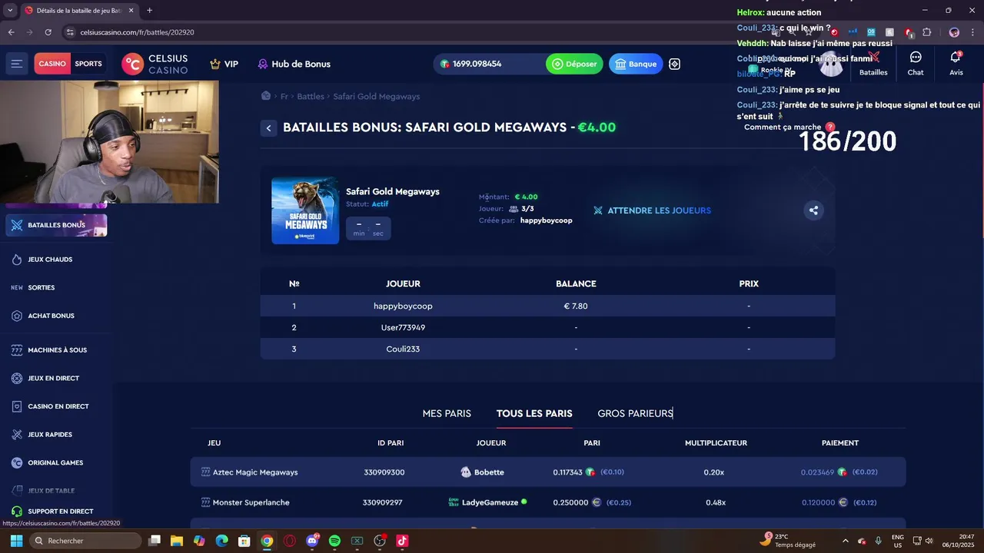This screenshot has width=984, height=553.
Task: Open Hub de Bonus
Action: tap(294, 64)
